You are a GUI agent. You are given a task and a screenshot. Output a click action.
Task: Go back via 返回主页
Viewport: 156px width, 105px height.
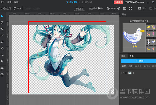pos(6,8)
